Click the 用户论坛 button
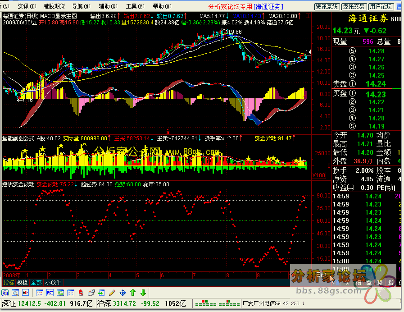The image size is (404, 312). (381, 6)
